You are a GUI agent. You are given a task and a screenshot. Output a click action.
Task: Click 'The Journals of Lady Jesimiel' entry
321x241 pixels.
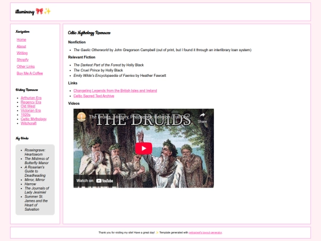click(37, 190)
